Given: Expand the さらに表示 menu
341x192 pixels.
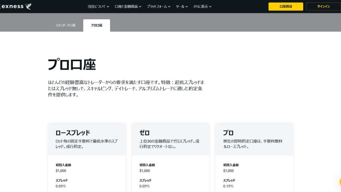Looking at the screenshot, I should tap(202, 6).
